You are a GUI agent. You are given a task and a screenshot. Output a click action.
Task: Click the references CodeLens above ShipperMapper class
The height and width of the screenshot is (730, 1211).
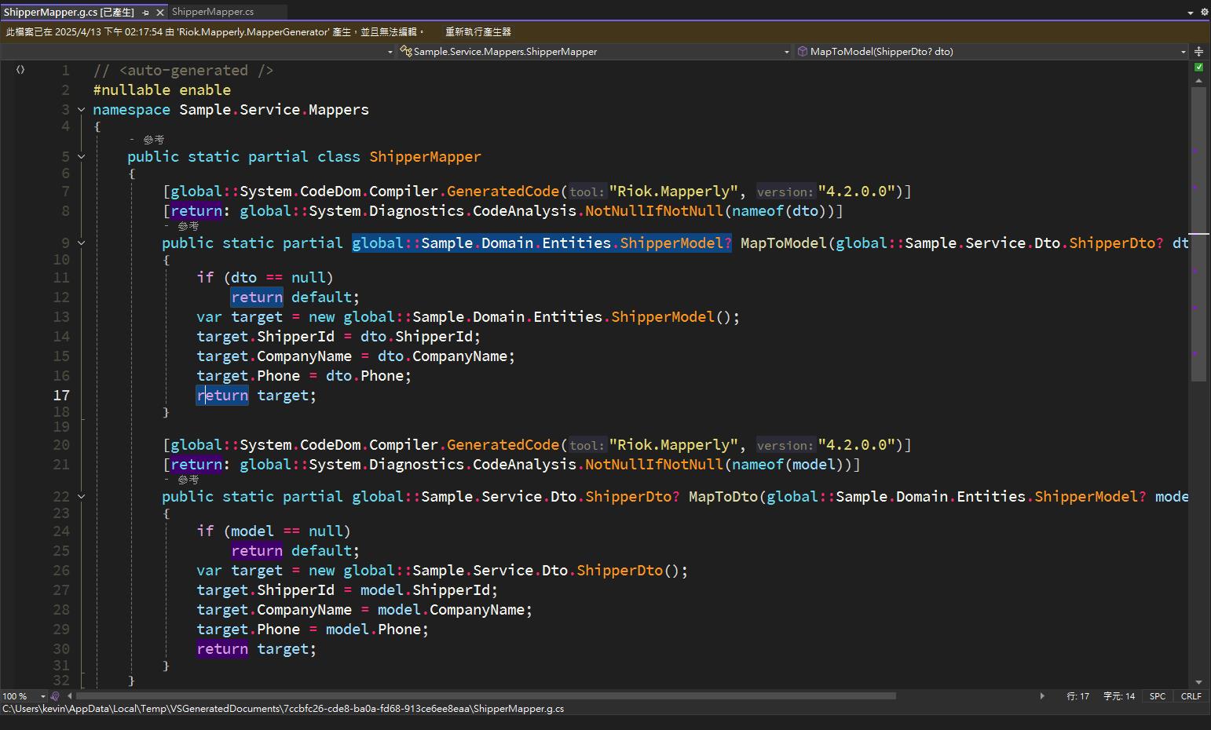tap(153, 140)
